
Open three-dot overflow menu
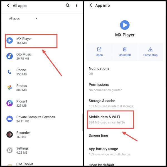pos(77,6)
